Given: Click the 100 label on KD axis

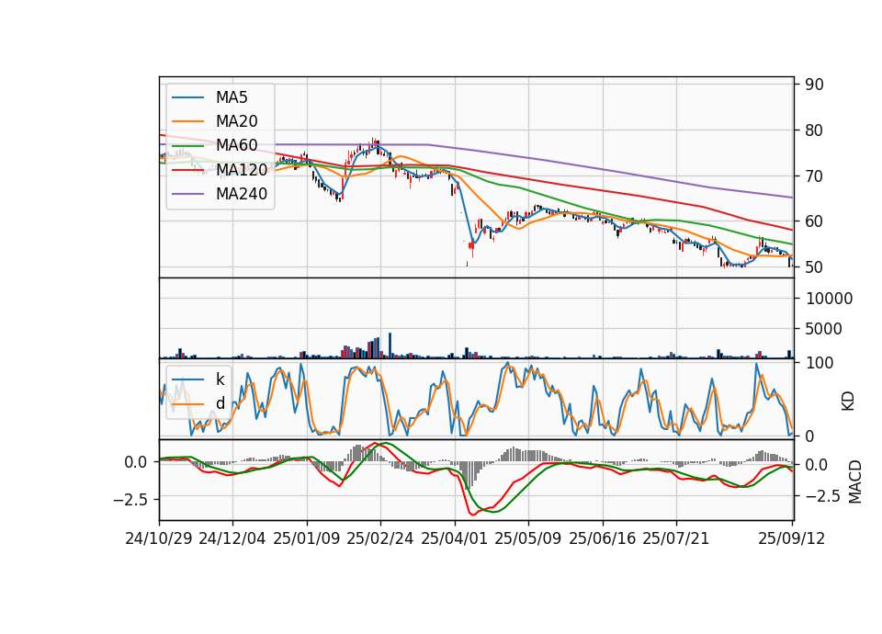Looking at the screenshot, I should click(x=820, y=363).
